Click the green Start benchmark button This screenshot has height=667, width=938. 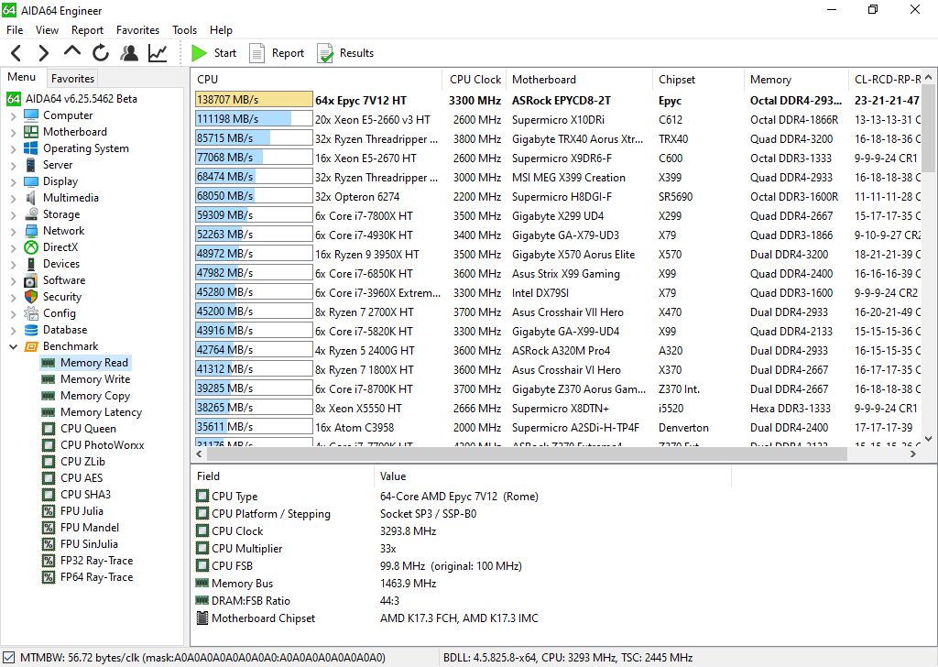[x=213, y=53]
